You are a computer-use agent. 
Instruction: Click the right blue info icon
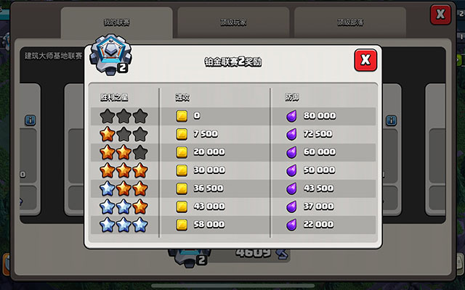pos(392,120)
